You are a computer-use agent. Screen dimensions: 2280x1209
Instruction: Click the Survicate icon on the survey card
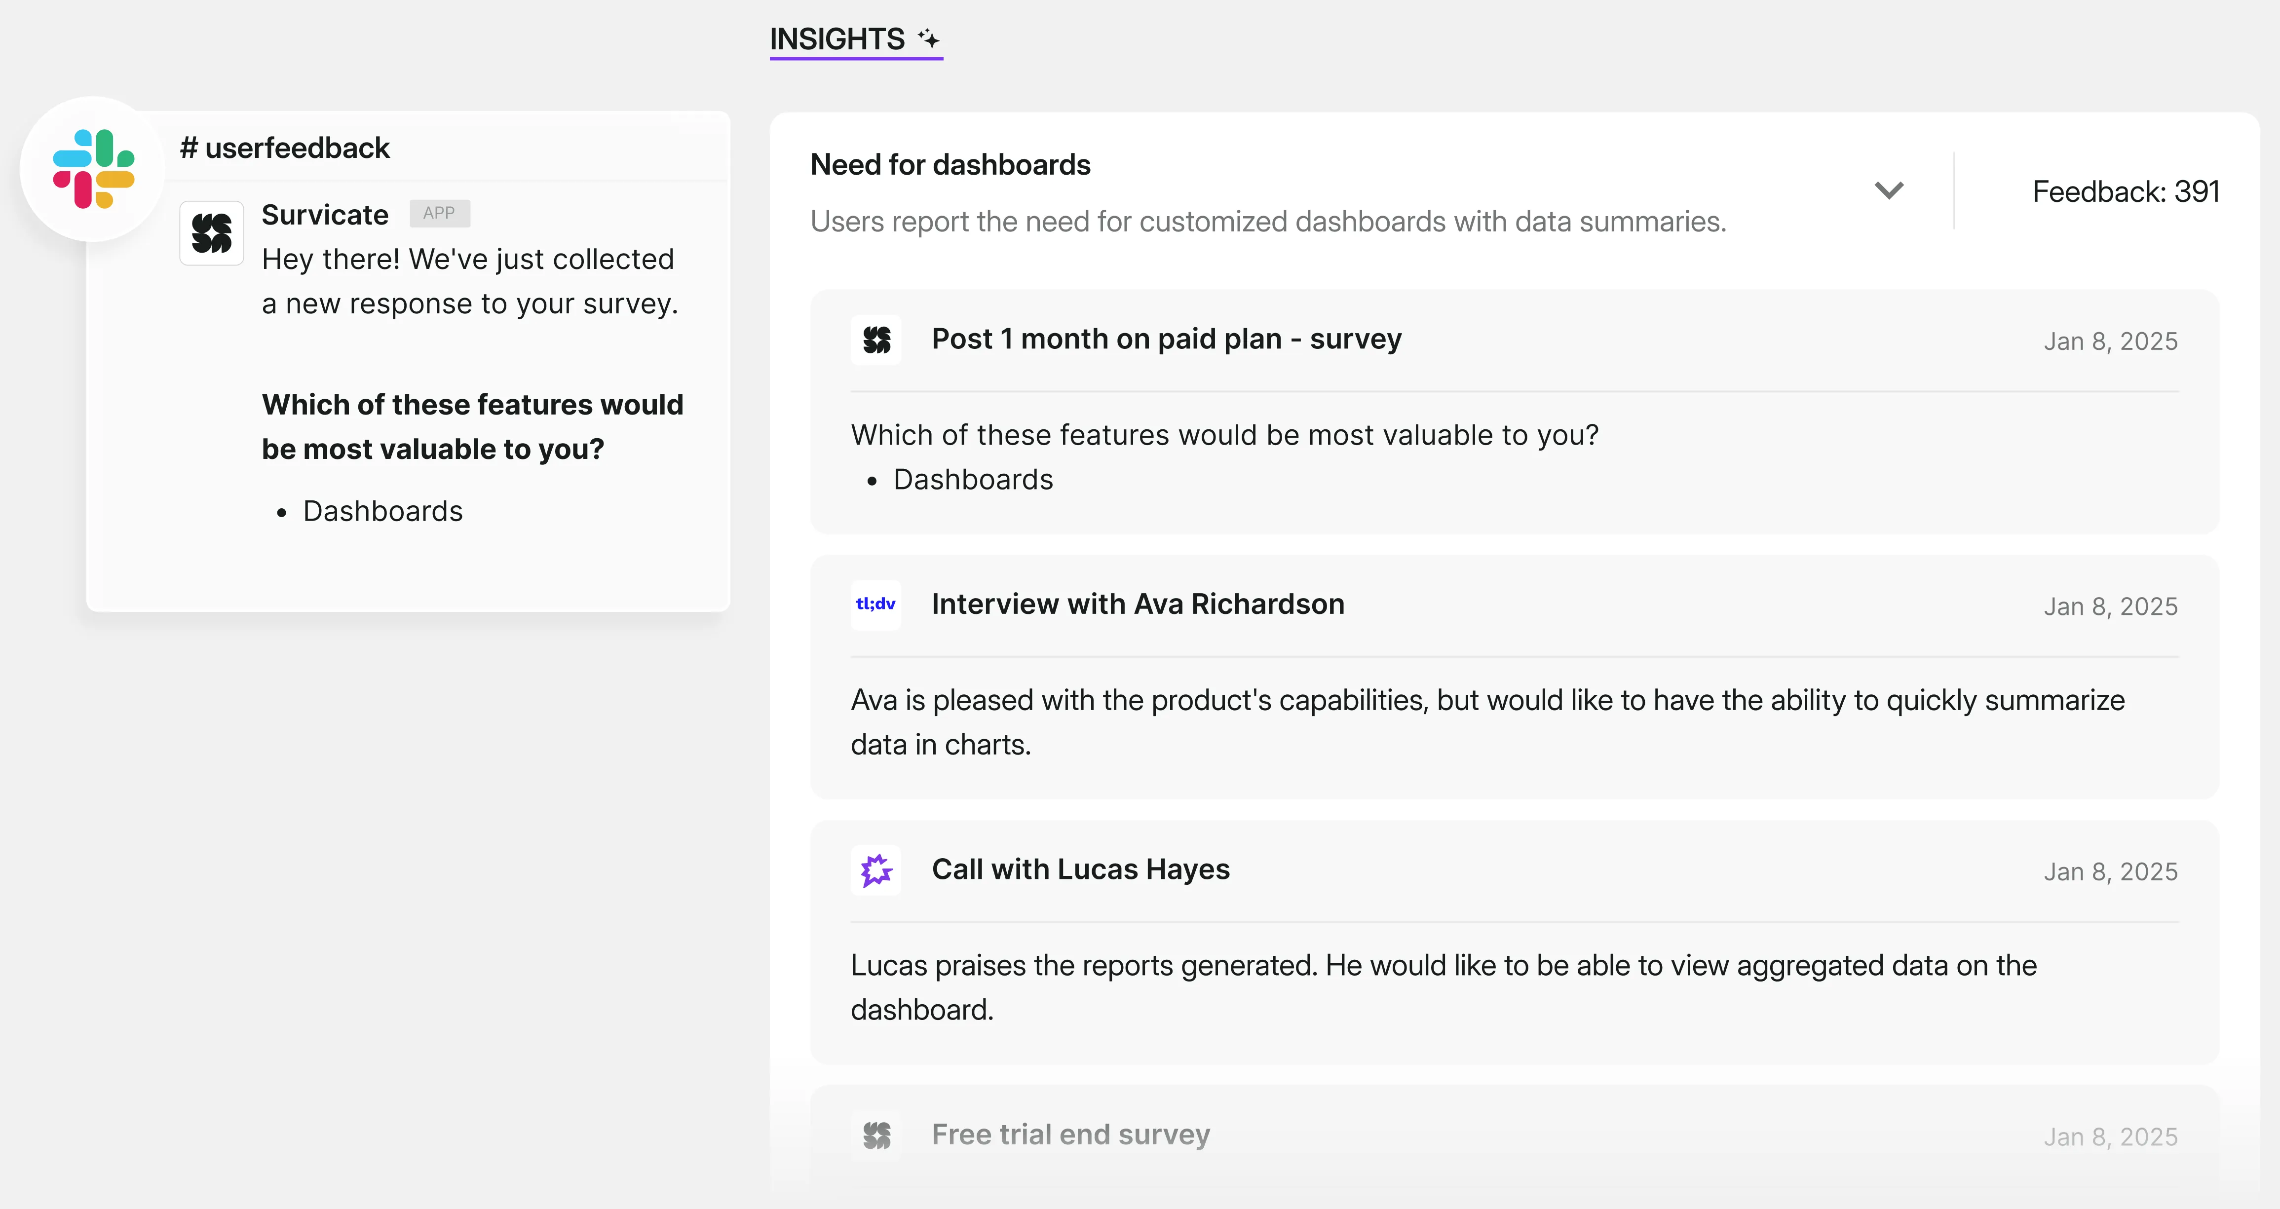876,340
